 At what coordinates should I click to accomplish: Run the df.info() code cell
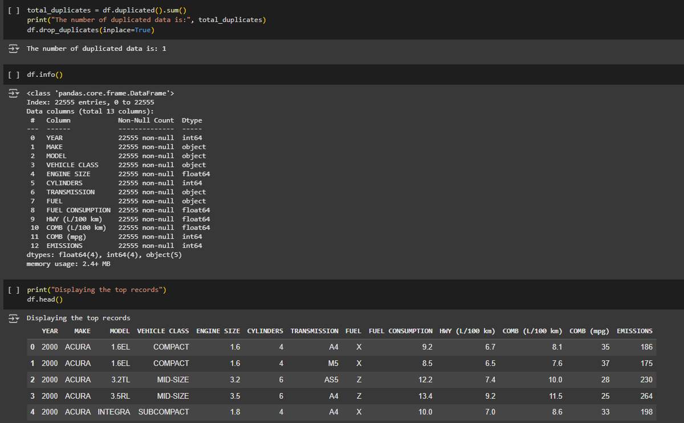click(x=15, y=74)
